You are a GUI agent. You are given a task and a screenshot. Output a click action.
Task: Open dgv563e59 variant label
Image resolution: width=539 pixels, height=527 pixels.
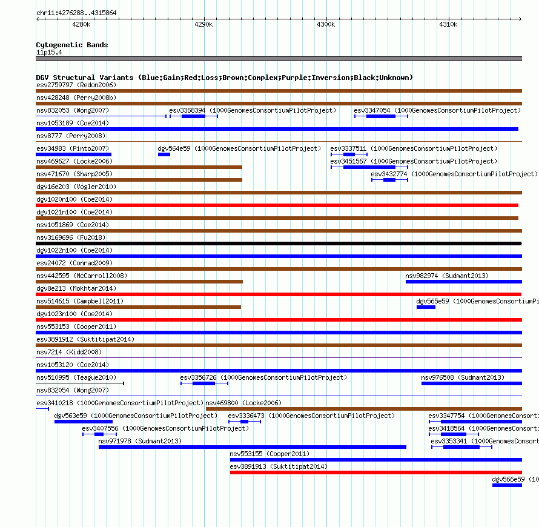point(136,416)
